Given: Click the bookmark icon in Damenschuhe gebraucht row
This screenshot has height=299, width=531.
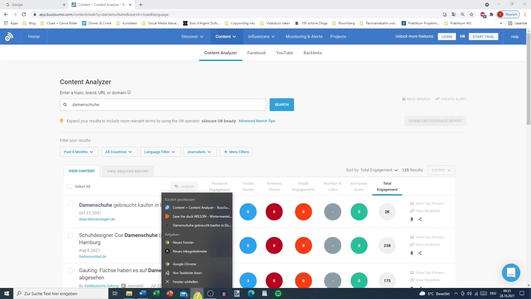Looking at the screenshot, I should [412, 219].
